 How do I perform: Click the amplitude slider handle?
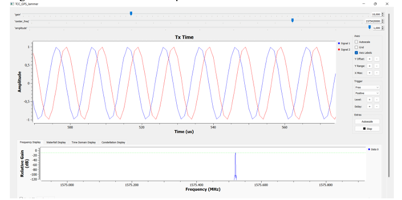[369, 27]
